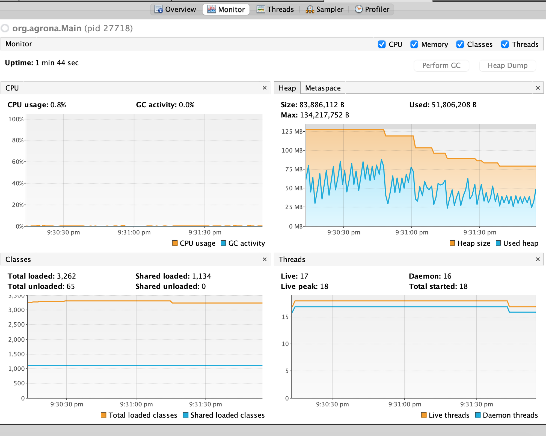This screenshot has height=436, width=546.
Task: Click the GC activity 0.0% value
Action: (187, 105)
